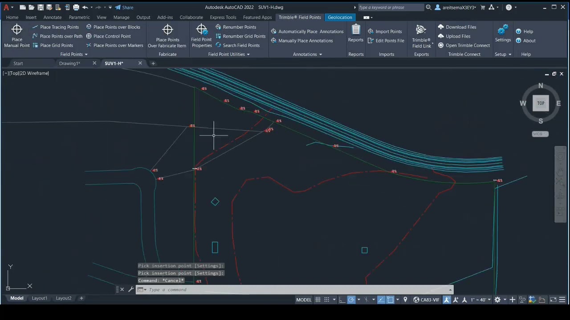This screenshot has width=570, height=320.
Task: Click Help in Trimble Help panel
Action: click(x=525, y=32)
